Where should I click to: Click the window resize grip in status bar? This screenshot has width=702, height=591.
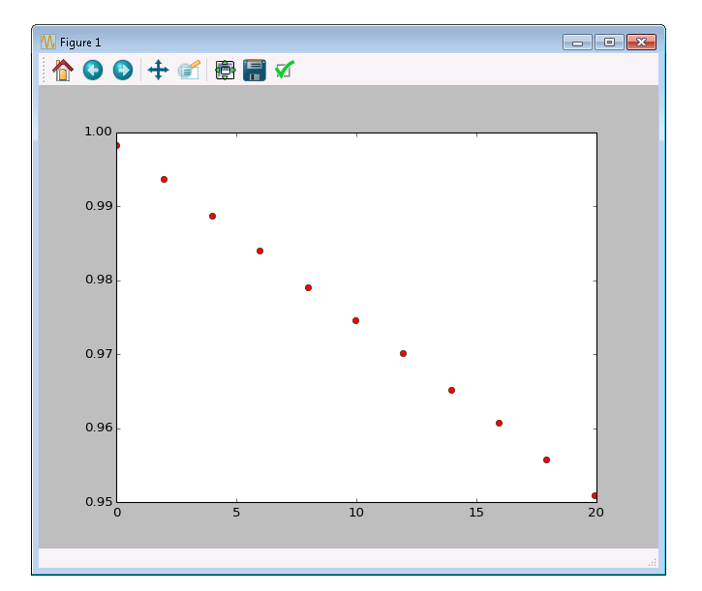click(653, 562)
